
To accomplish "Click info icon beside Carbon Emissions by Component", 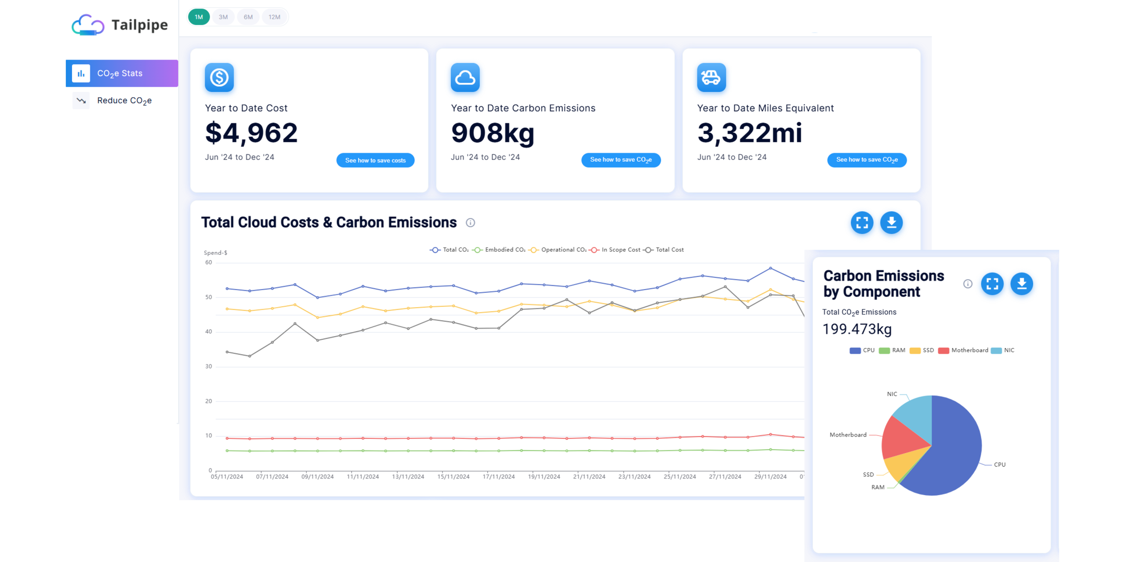I will 968,284.
